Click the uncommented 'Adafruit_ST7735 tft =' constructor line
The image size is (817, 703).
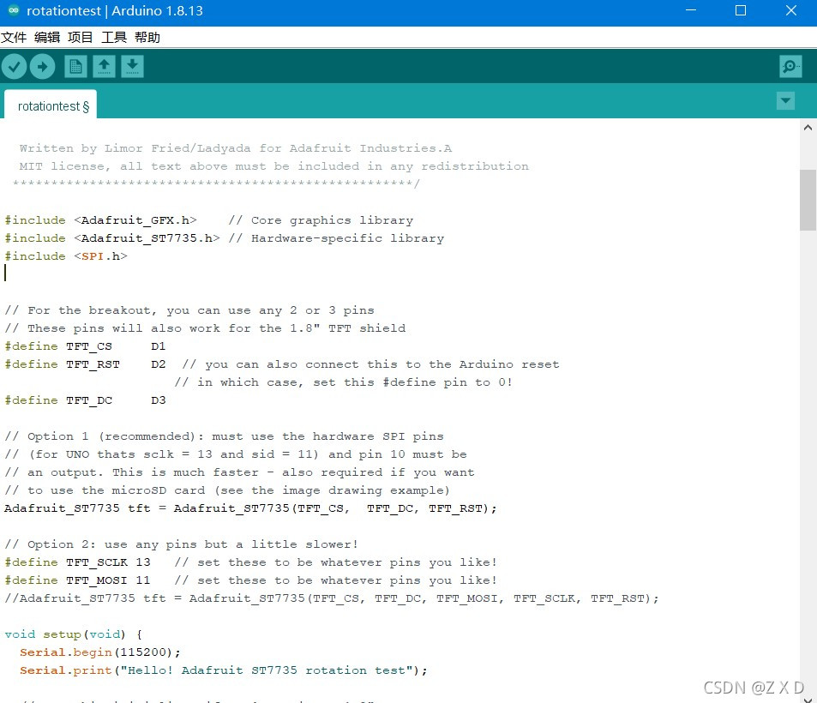pyautogui.click(x=250, y=508)
